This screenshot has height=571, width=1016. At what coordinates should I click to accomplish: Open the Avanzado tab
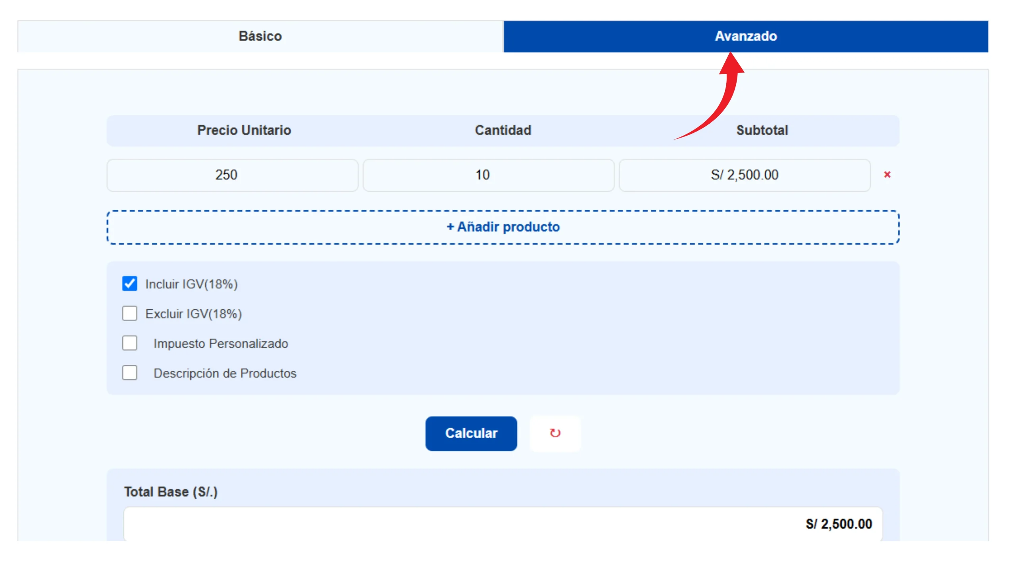[x=746, y=36]
